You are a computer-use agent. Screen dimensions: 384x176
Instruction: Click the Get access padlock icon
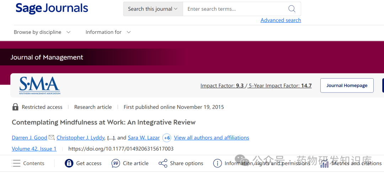pyautogui.click(x=69, y=163)
